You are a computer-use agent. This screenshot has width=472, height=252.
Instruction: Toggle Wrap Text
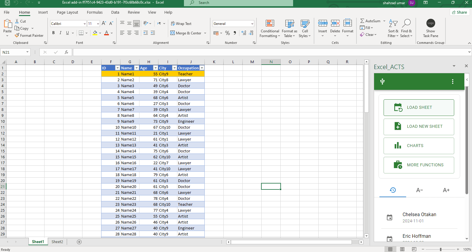[x=181, y=23]
